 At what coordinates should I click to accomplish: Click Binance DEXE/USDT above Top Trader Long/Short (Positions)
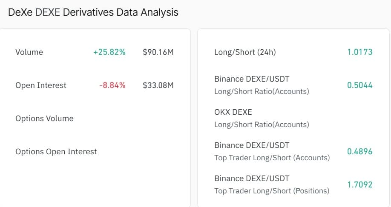click(252, 179)
